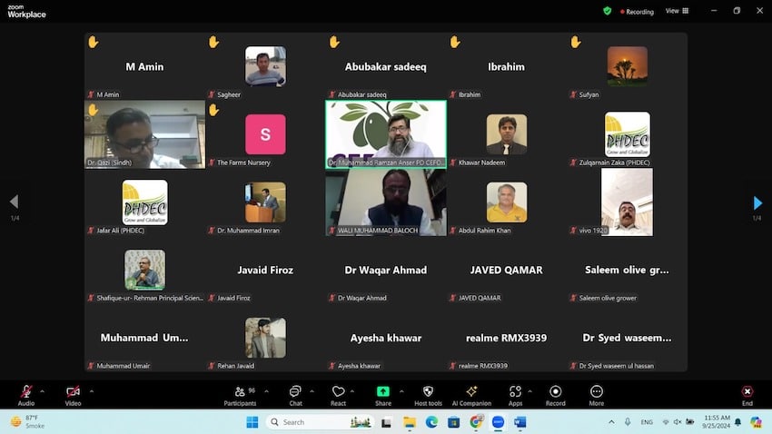Expand the arrow next to Video
The width and height of the screenshot is (772, 434).
pyautogui.click(x=91, y=391)
